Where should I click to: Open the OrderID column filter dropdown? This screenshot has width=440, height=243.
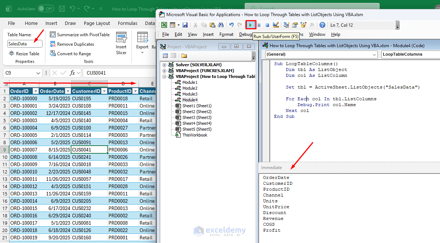pyautogui.click(x=36, y=91)
